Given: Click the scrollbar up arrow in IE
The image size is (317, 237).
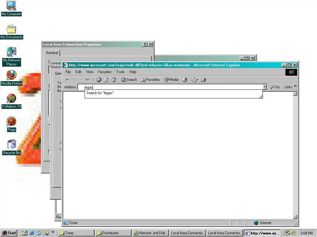Looking at the screenshot, I should 295,94.
